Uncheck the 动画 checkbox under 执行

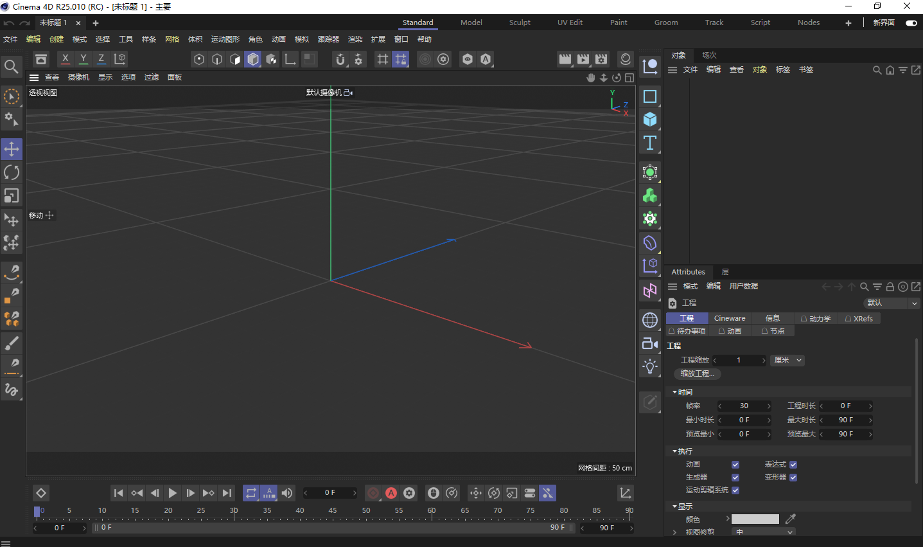(735, 464)
